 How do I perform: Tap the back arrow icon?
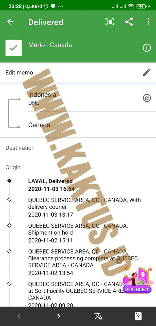[10, 22]
